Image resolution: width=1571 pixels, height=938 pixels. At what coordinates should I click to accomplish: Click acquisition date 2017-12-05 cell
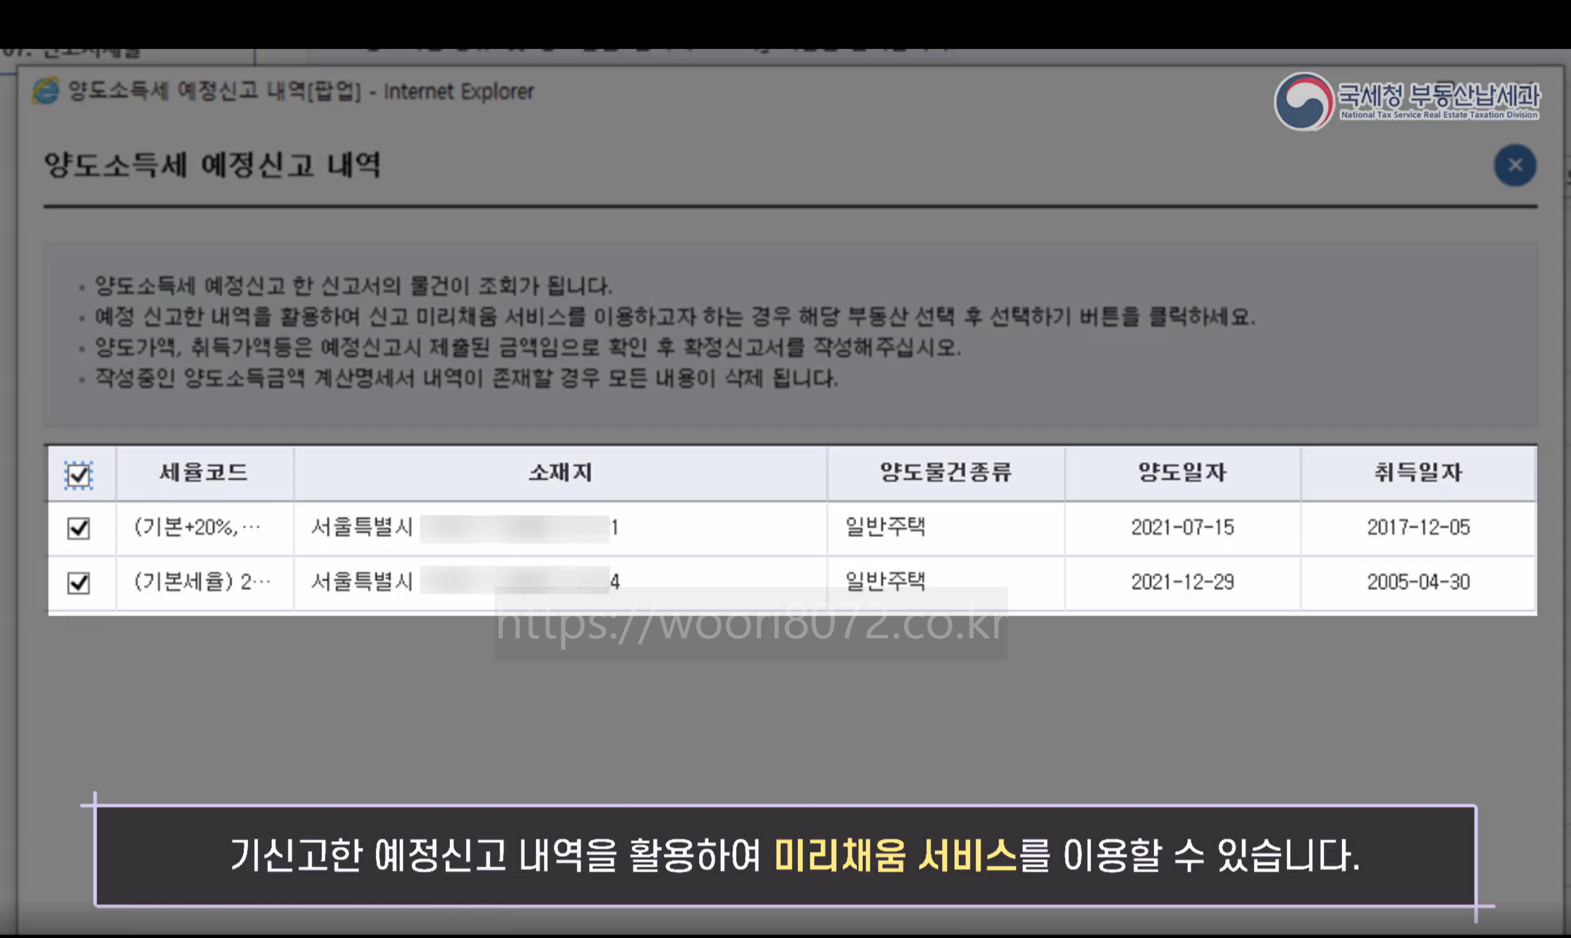pos(1418,527)
